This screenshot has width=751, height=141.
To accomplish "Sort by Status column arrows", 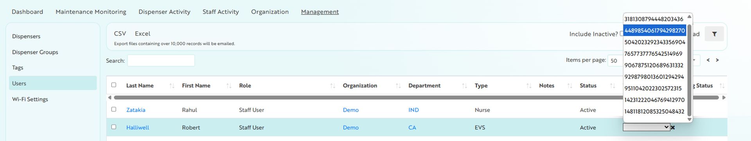I will [x=612, y=86].
